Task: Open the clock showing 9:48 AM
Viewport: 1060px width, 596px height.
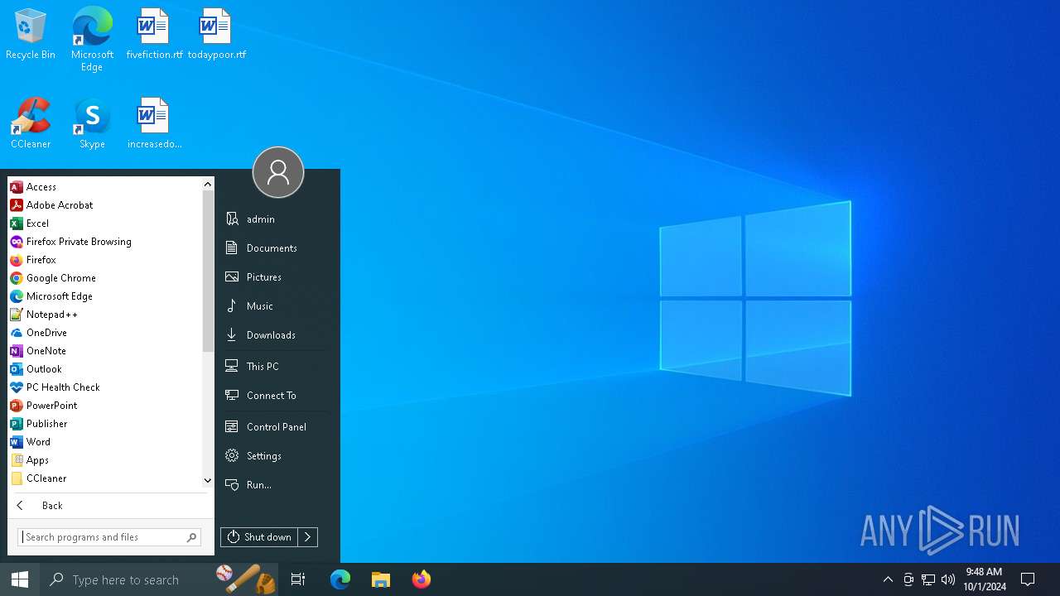Action: (x=984, y=579)
